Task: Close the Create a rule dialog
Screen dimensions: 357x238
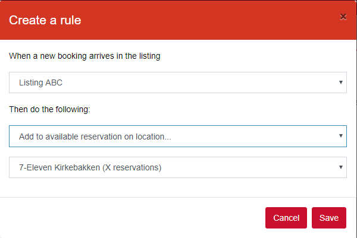Action: 343,17
